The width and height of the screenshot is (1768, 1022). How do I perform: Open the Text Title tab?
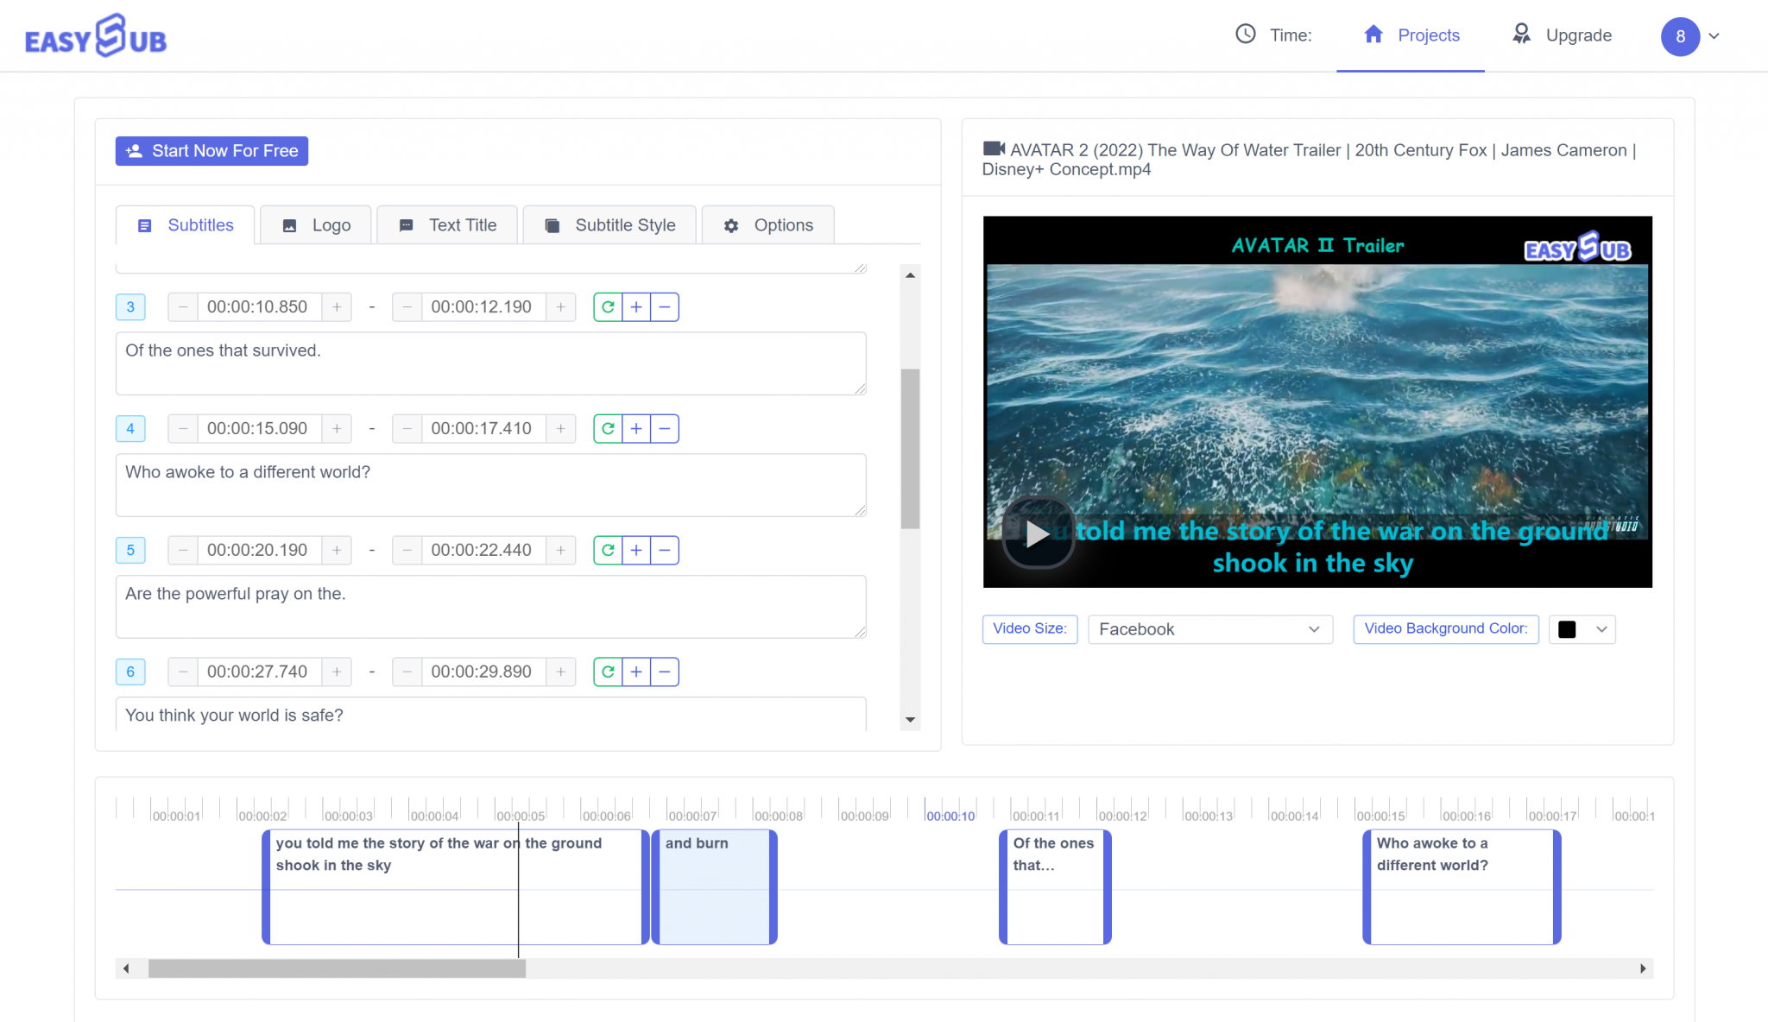point(446,224)
